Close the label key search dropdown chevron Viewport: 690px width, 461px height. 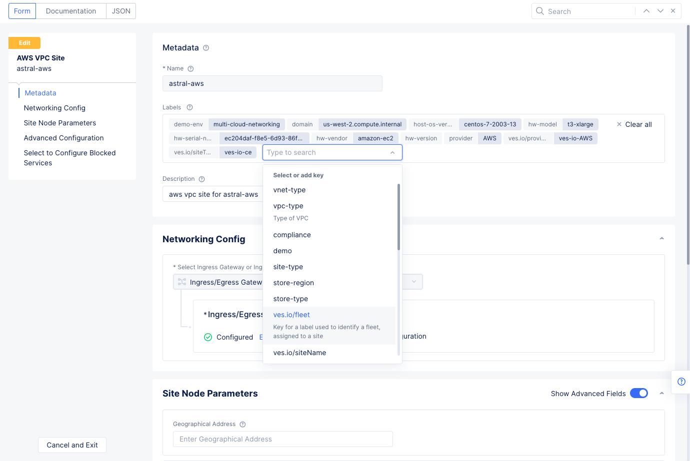(x=392, y=152)
